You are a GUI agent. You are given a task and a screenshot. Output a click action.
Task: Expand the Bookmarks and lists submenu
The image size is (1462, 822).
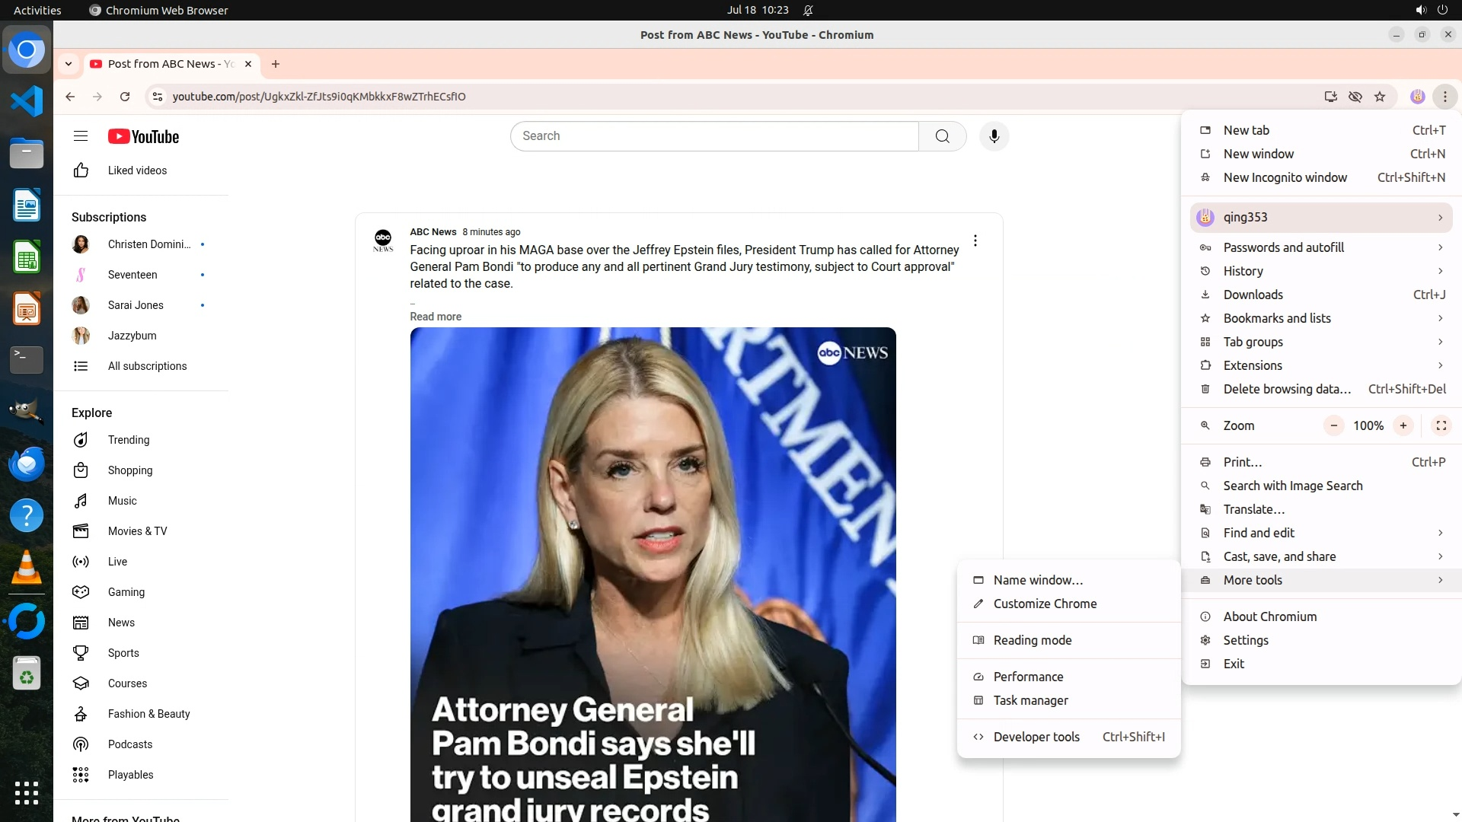[x=1321, y=318]
